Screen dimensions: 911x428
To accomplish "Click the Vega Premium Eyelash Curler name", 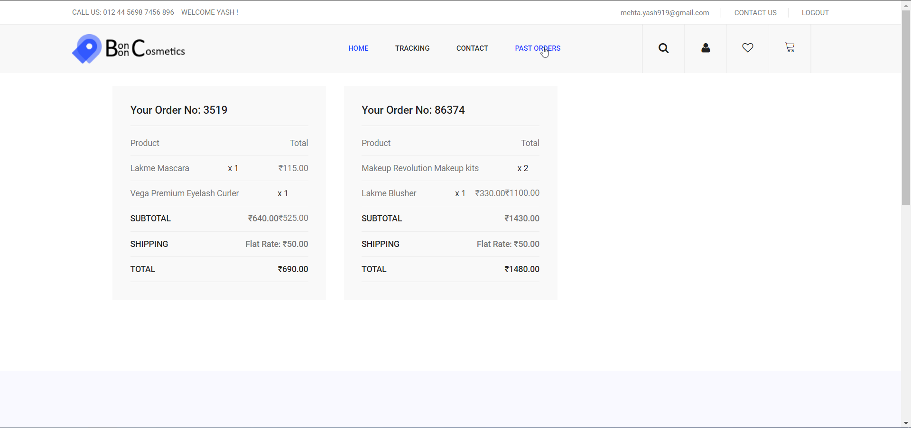I will coord(185,193).
